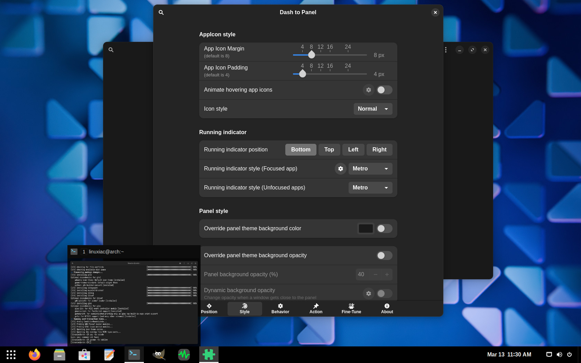Open the file manager from the panel
The image size is (581, 363).
coord(59,355)
